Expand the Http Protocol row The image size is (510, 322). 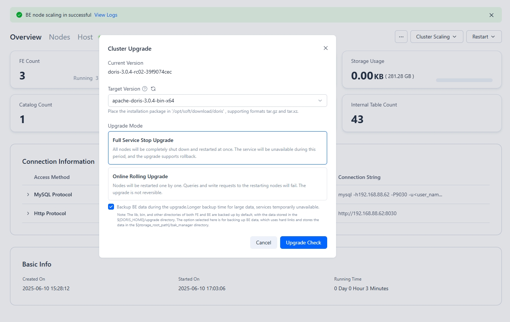(28, 213)
